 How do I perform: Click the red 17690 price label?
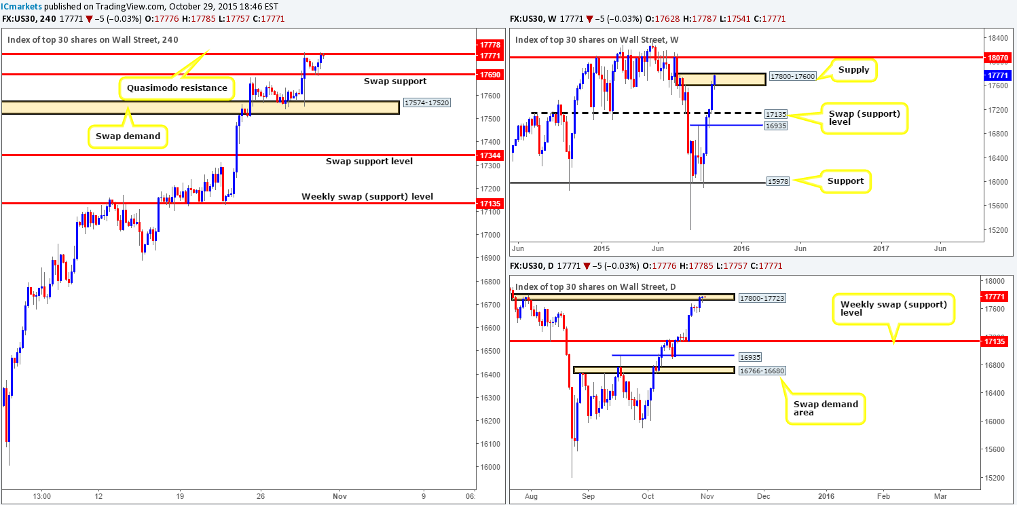point(489,75)
